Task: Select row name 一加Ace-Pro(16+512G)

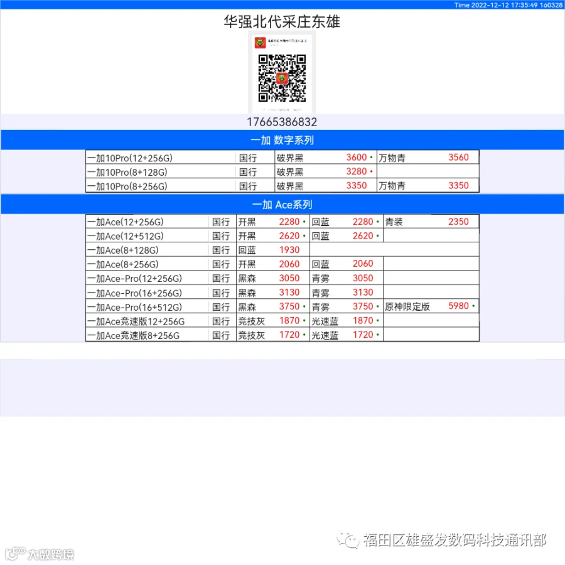Action: point(135,307)
